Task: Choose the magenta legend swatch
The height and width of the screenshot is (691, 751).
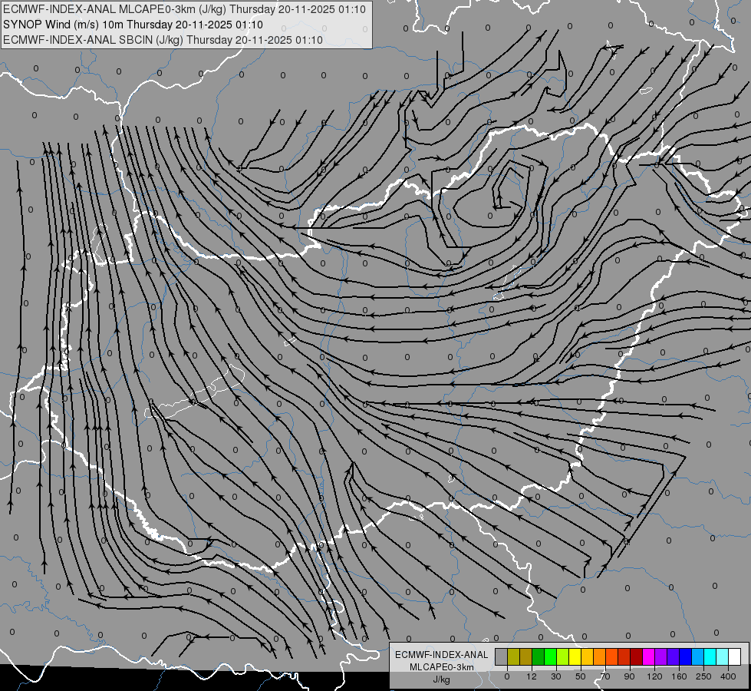Action: (x=649, y=656)
